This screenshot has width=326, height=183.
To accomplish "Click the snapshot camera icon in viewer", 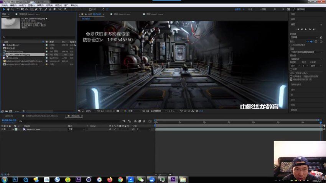I will tap(118, 111).
